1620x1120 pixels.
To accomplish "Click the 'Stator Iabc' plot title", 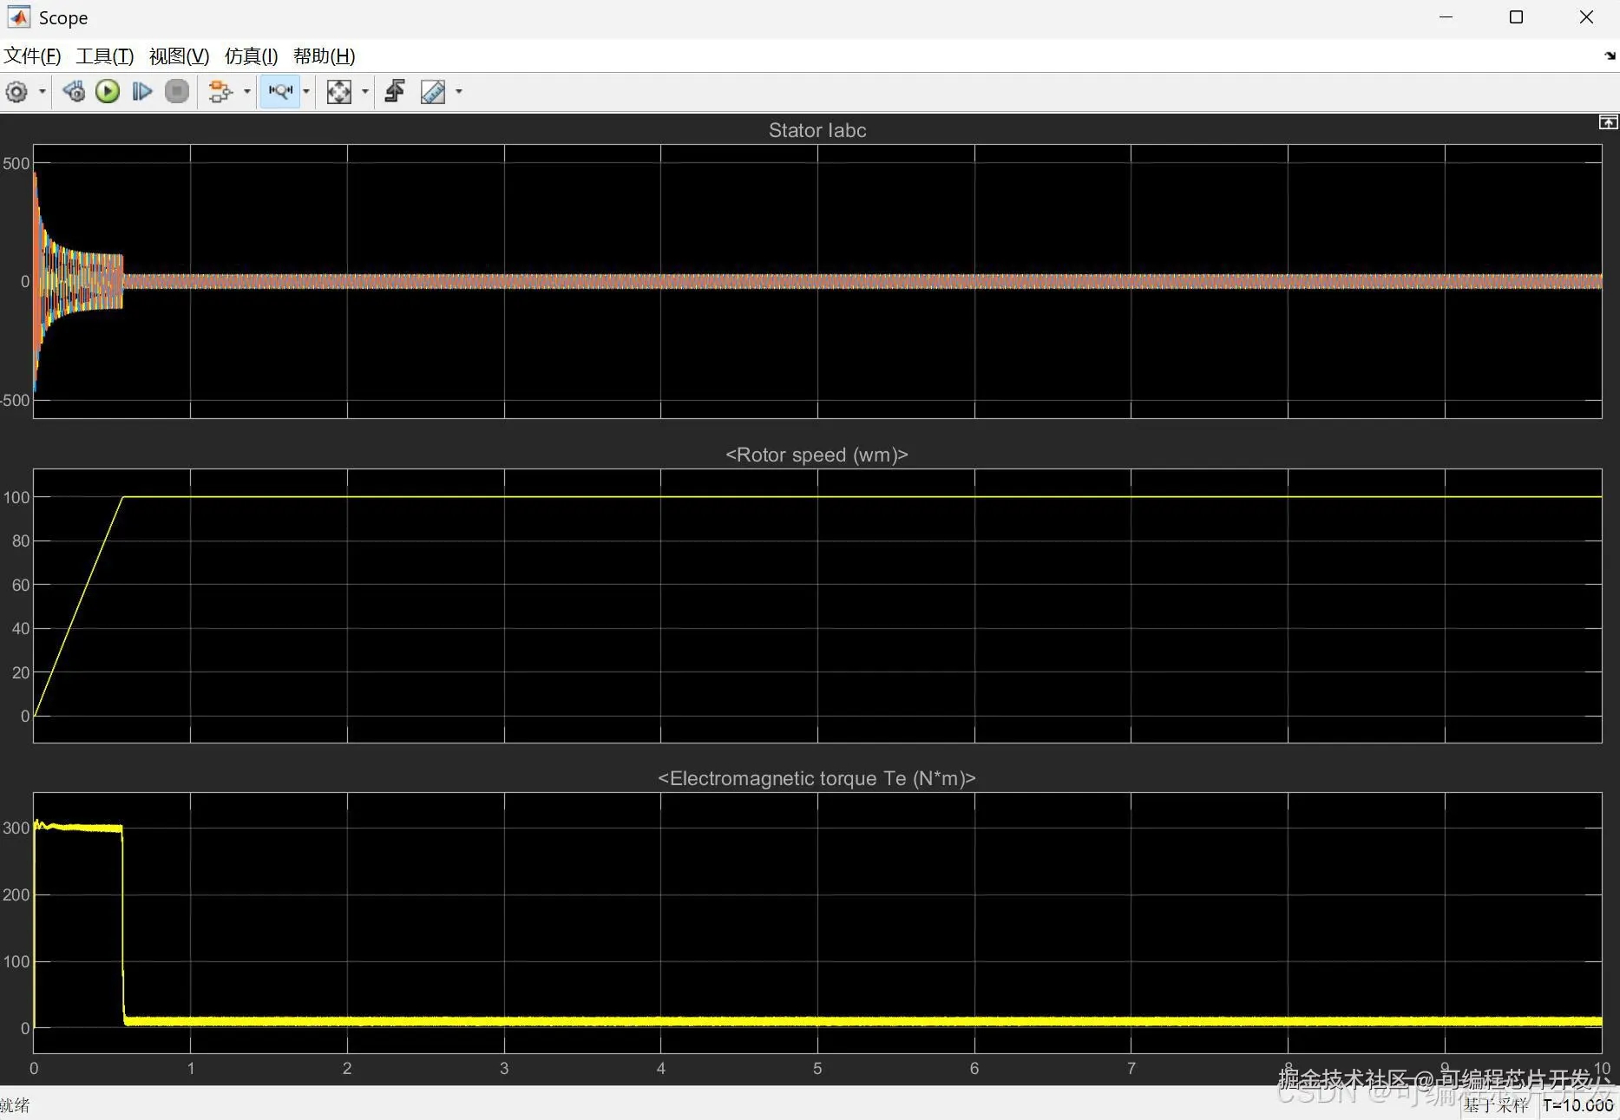I will pos(817,130).
